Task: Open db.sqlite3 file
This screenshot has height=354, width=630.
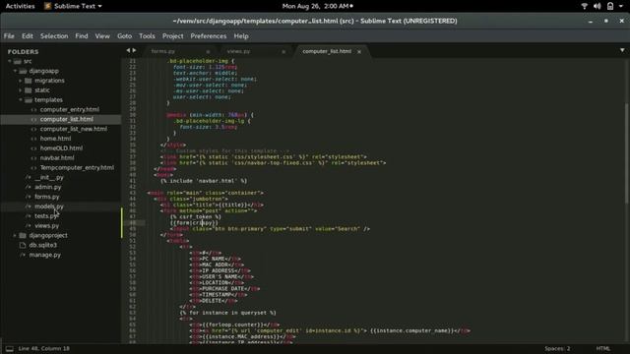Action: point(42,245)
